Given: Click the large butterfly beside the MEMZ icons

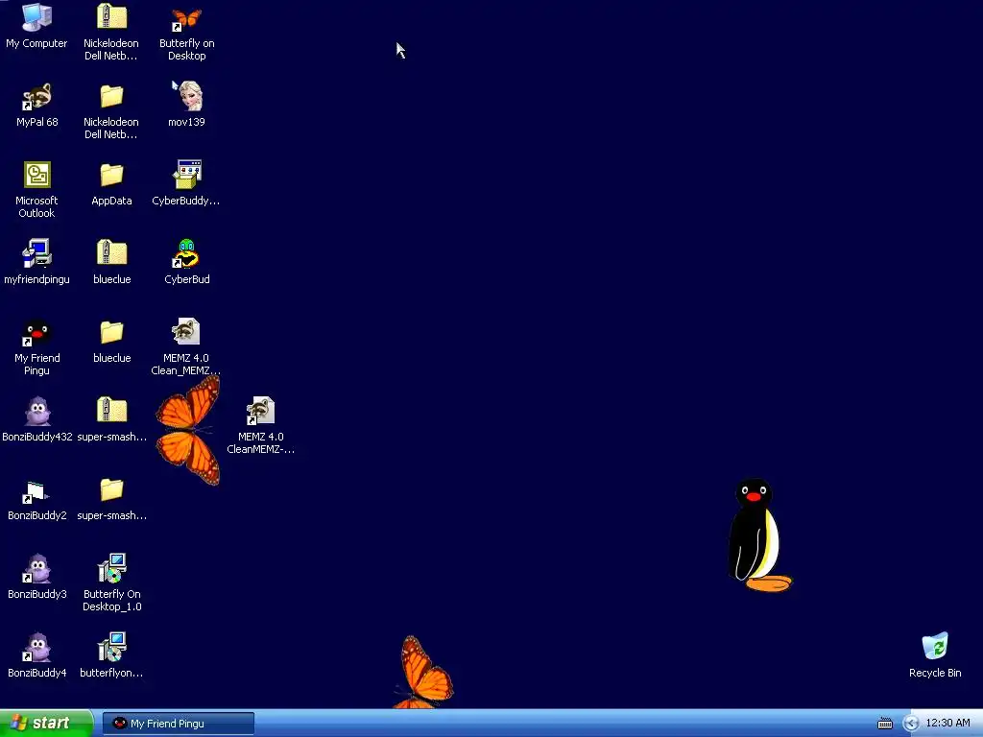Looking at the screenshot, I should click(x=188, y=431).
